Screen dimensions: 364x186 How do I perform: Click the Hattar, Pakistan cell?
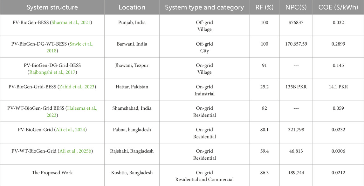click(132, 87)
